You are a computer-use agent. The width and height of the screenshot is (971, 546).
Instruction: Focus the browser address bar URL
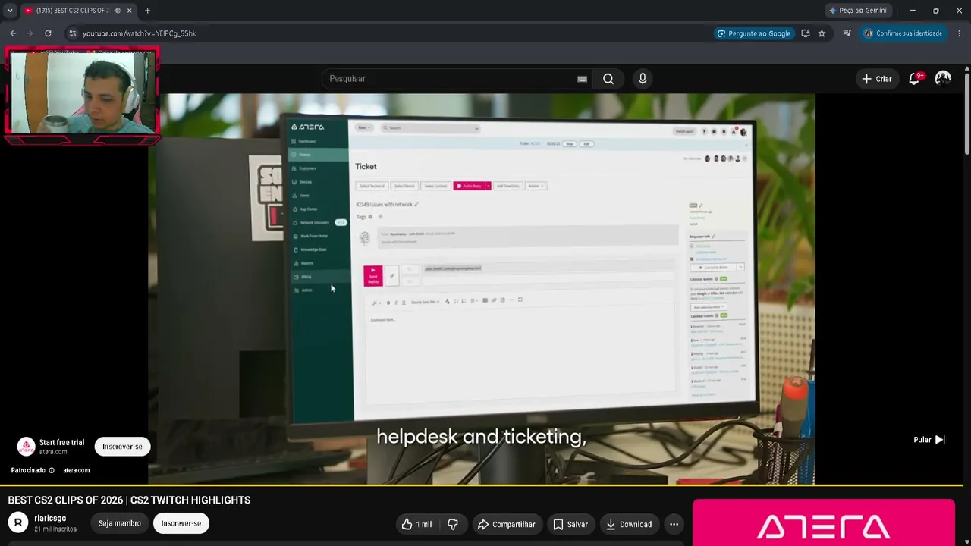[139, 33]
